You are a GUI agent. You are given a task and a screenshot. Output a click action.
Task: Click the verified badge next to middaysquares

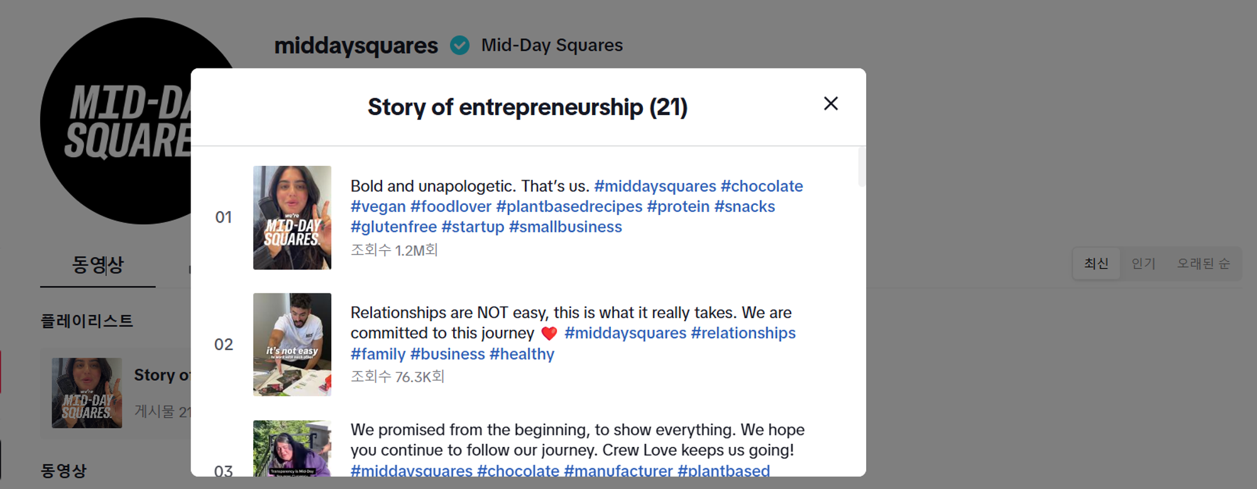[x=459, y=45]
